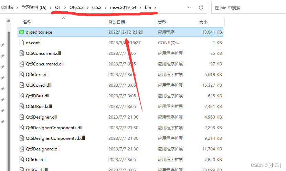Click the 9,214 KB size value

213,138
